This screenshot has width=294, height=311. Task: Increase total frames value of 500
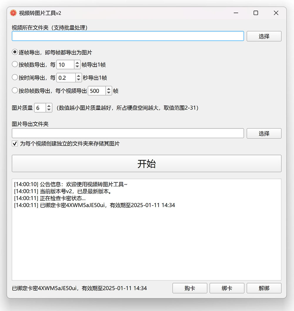[x=108, y=89]
